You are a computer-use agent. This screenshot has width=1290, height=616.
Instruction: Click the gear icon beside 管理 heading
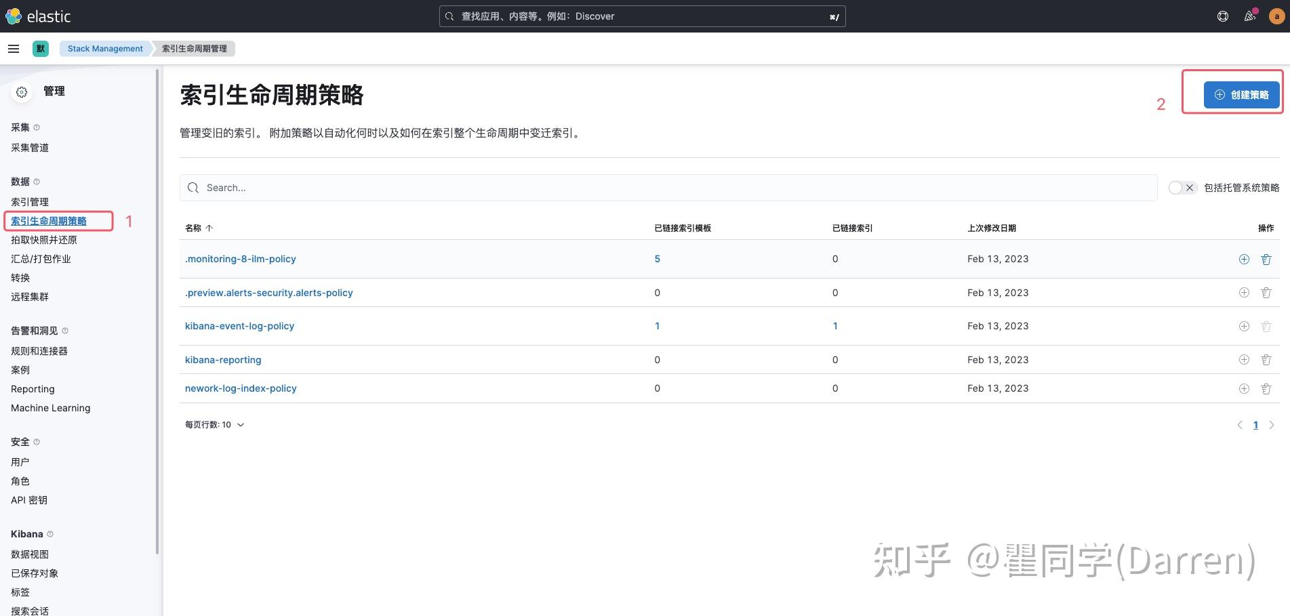point(21,91)
